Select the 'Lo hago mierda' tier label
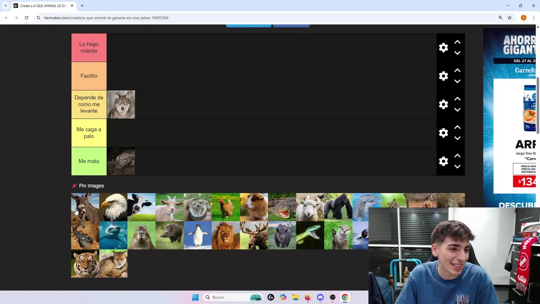This screenshot has width=540, height=304. 89,48
